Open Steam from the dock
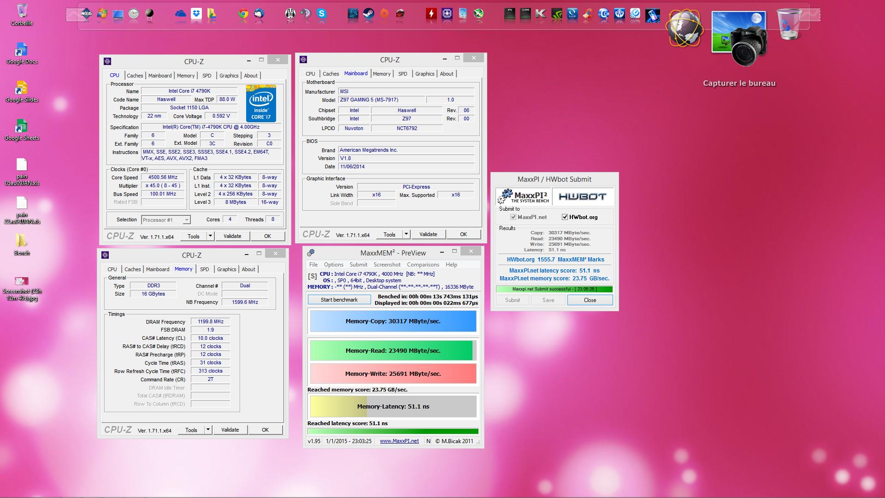The image size is (885, 498). 369,14
